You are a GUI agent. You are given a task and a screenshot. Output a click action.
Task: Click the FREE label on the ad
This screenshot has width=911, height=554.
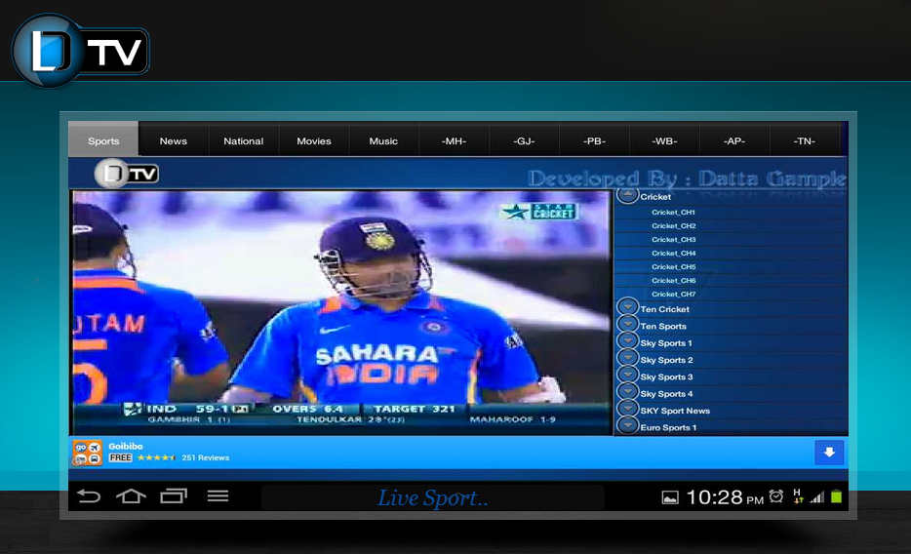coord(120,457)
